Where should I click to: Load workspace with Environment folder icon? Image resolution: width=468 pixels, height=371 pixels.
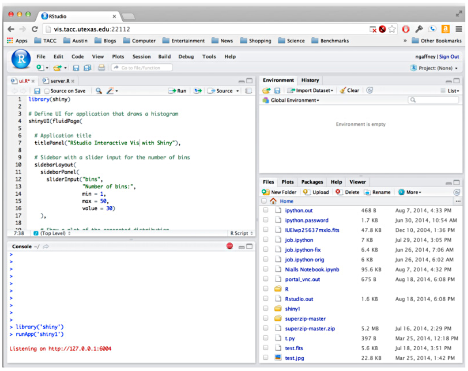pyautogui.click(x=266, y=91)
